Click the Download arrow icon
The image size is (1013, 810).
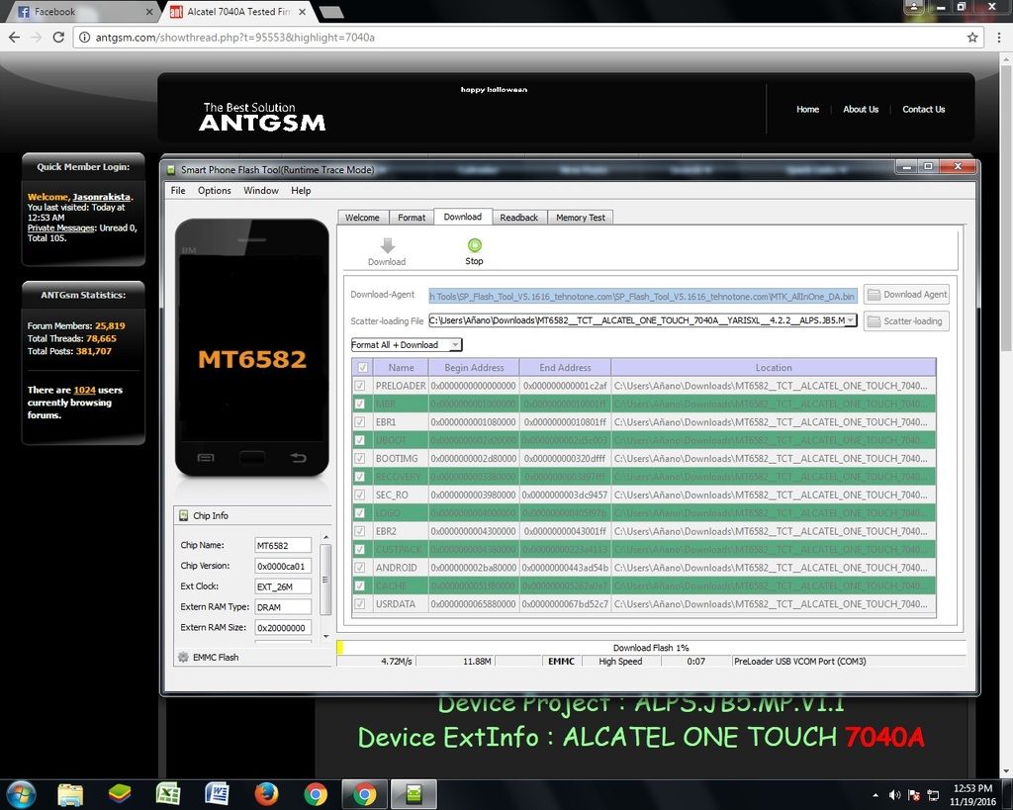click(x=387, y=245)
